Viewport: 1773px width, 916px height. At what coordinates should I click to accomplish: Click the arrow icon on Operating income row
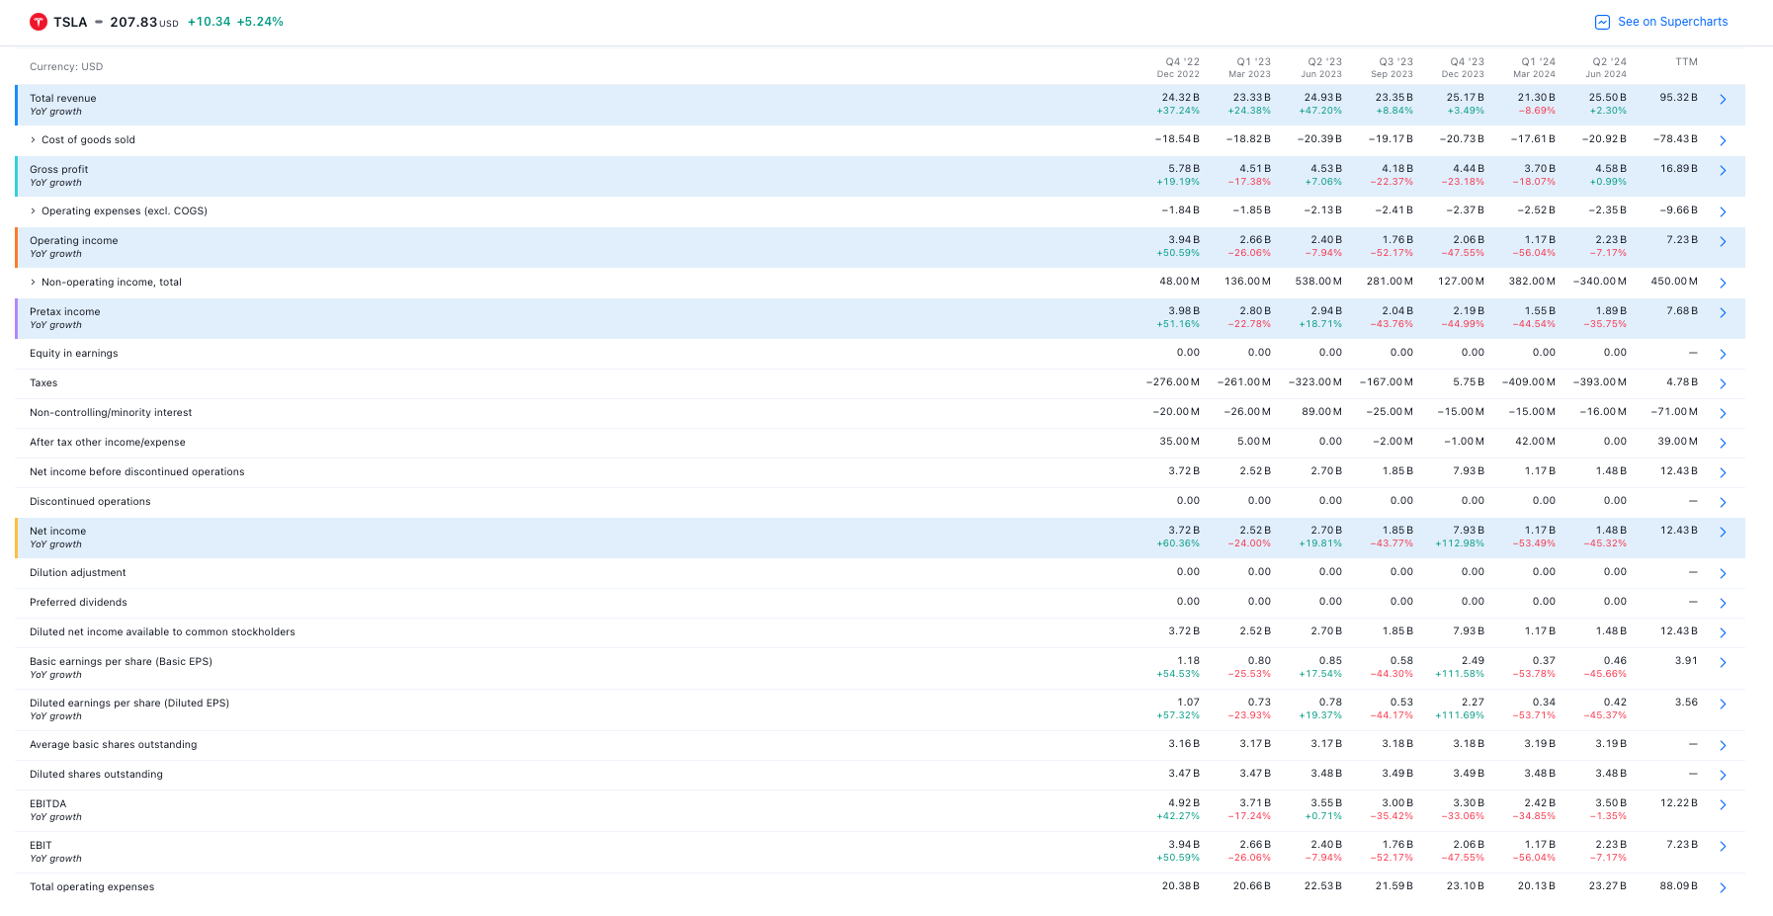click(1723, 242)
